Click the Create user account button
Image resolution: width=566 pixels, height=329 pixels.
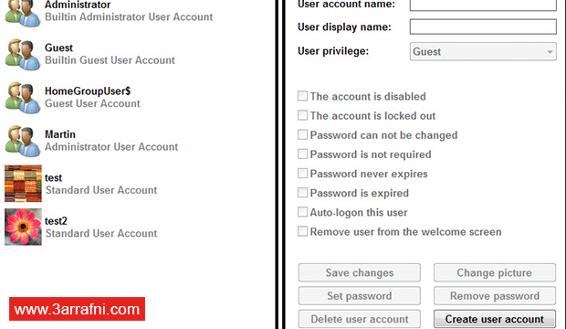(495, 319)
